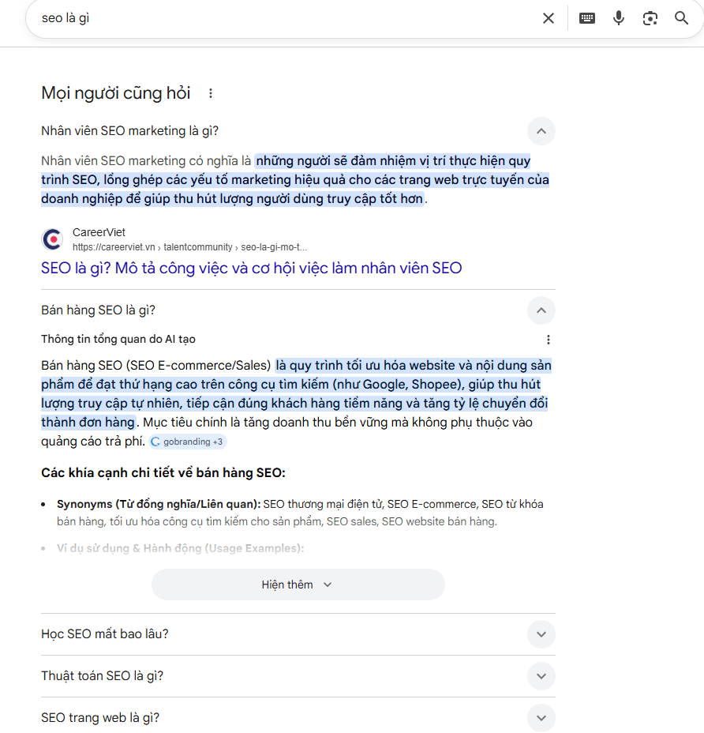Click 'Hiện thêm' to show more content
This screenshot has height=733, width=704.
(298, 585)
